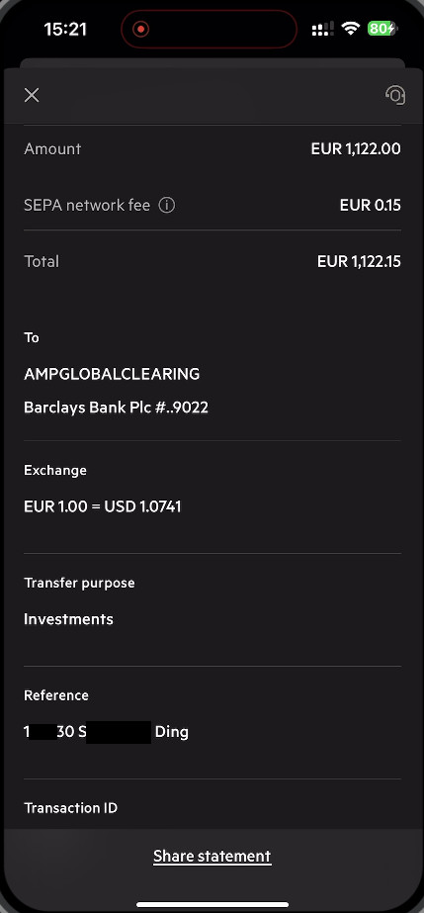Tap the EUR 0.15 fee amount

(371, 205)
